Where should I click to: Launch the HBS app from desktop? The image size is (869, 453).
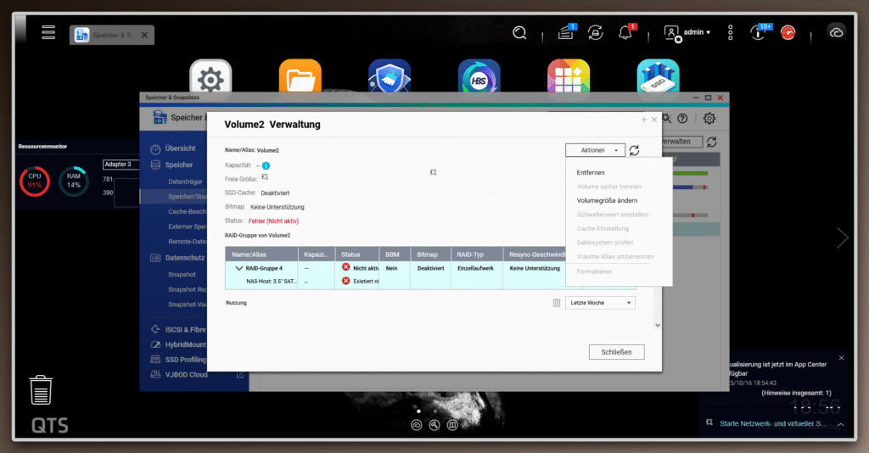coord(479,79)
